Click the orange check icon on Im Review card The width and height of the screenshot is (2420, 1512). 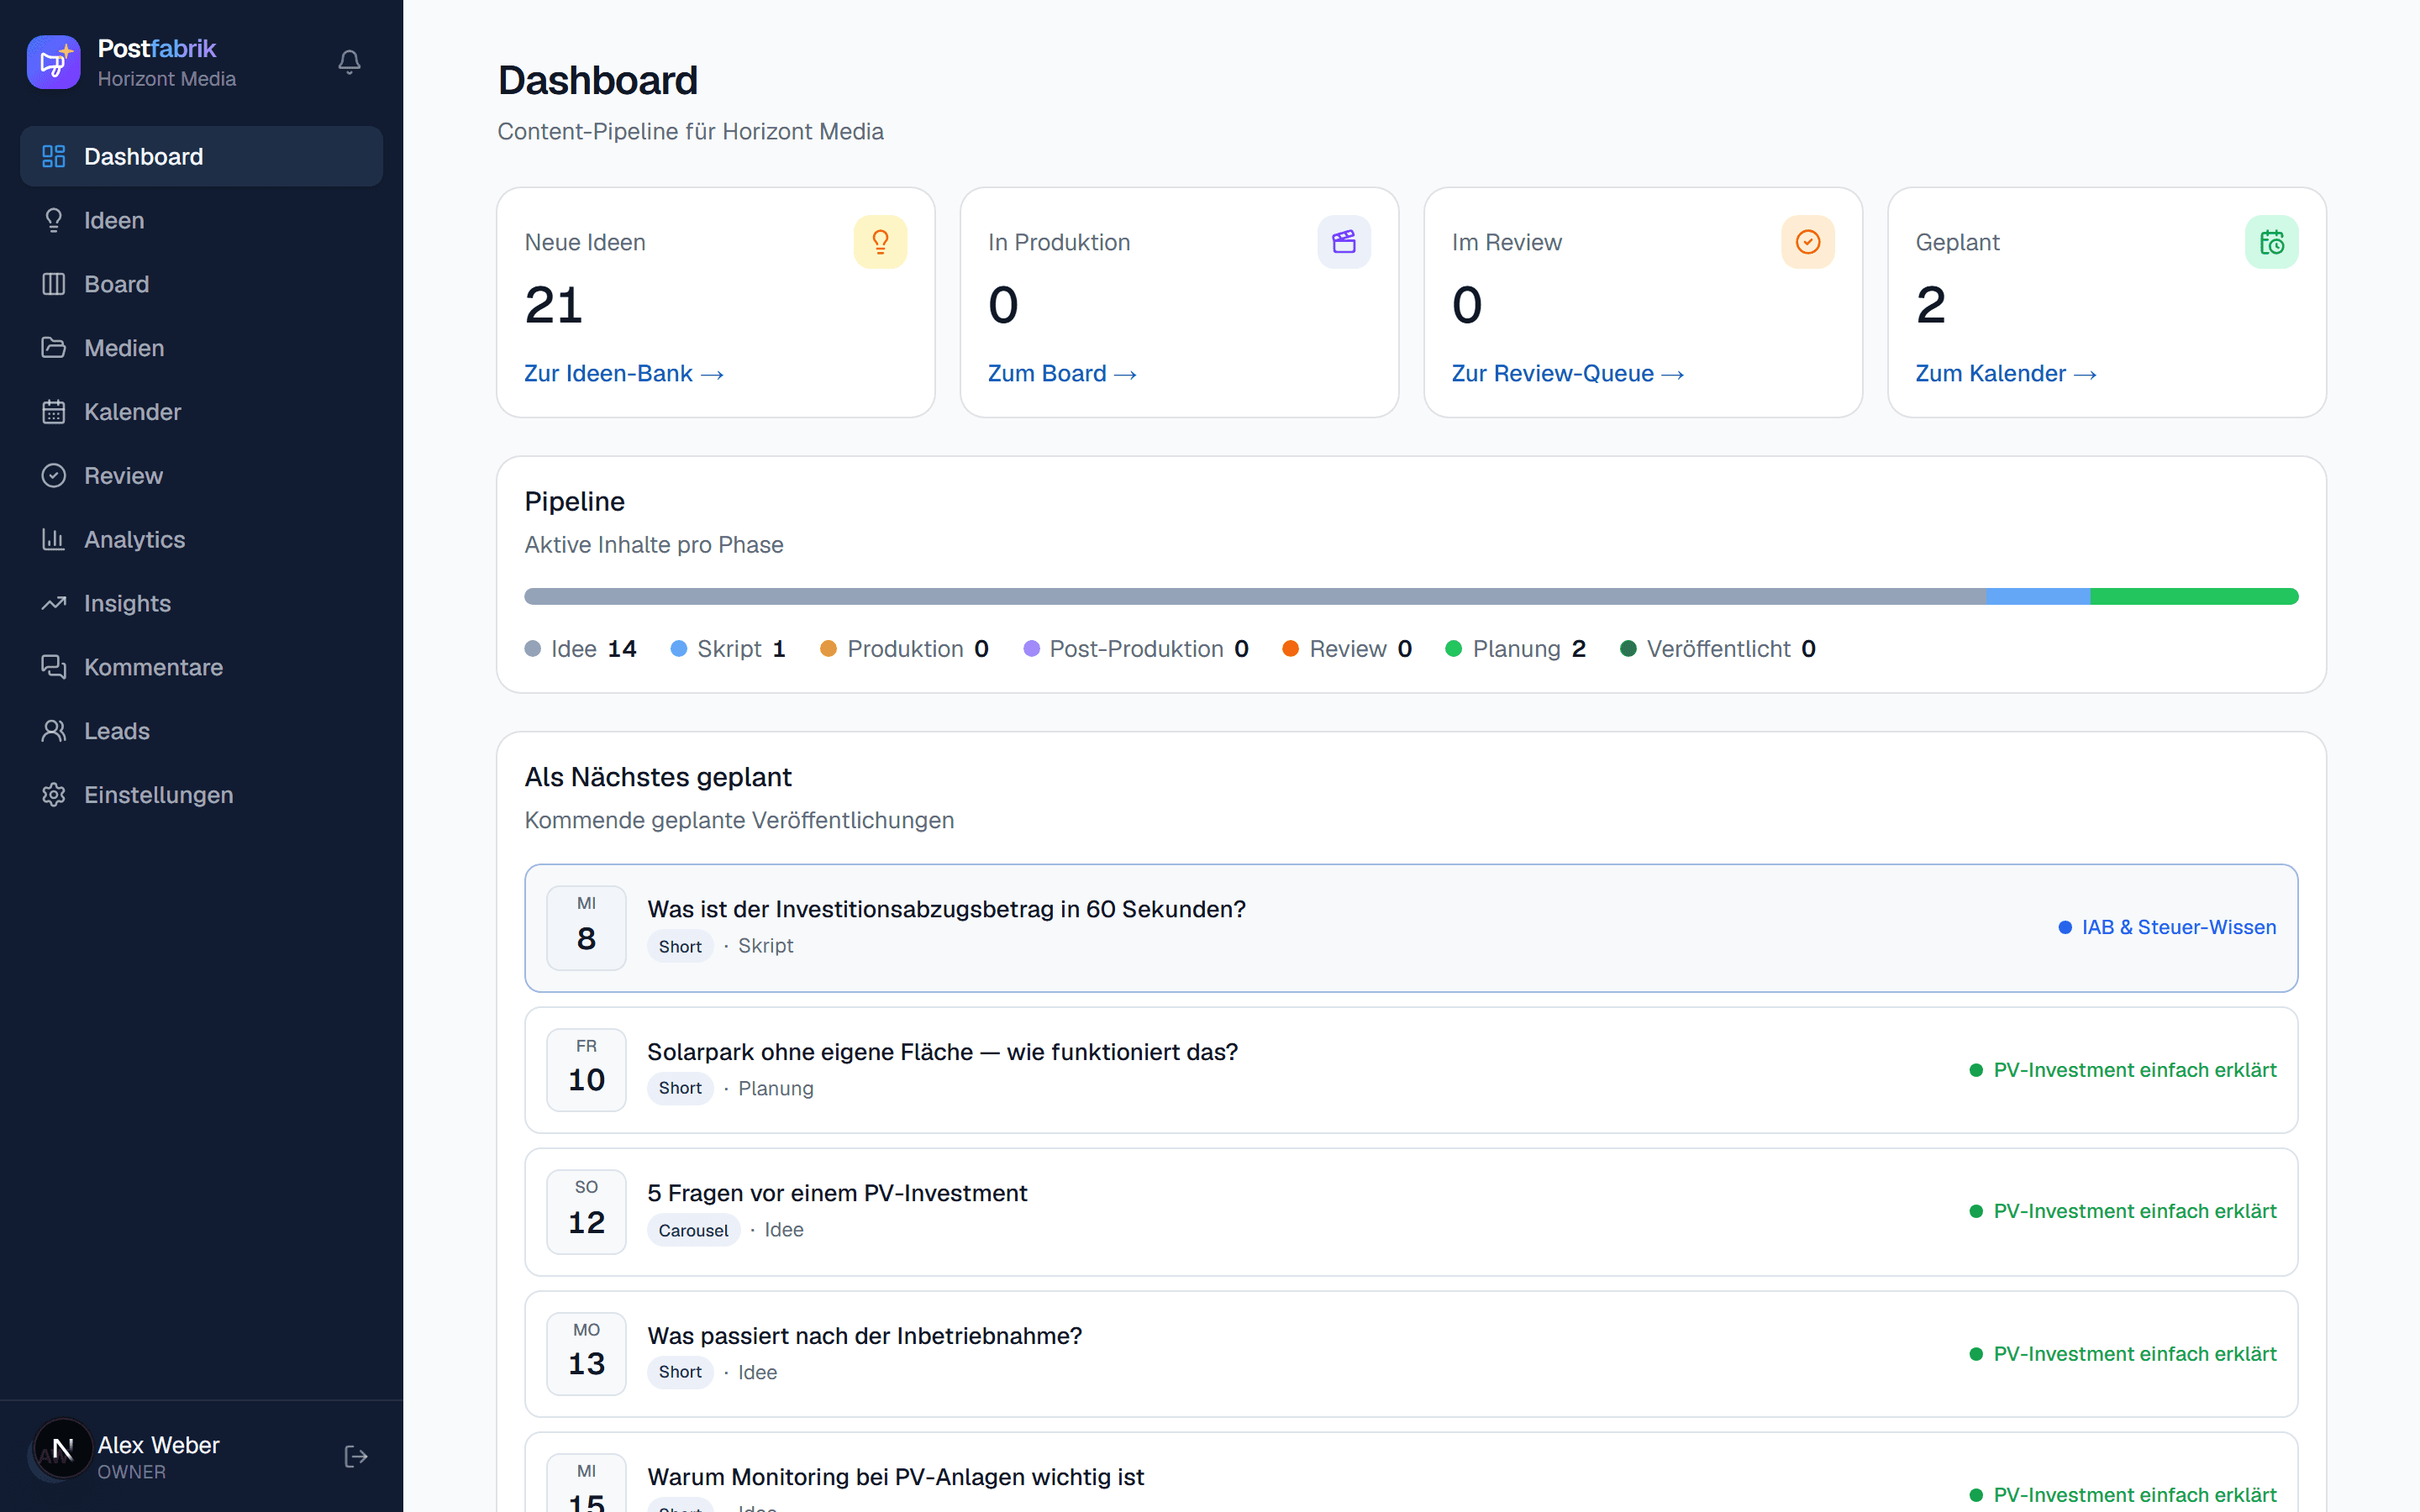pos(1808,242)
